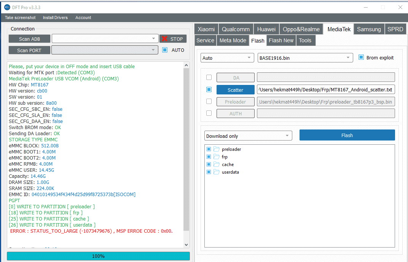Image resolution: width=408 pixels, height=262 pixels.
Task: Click the 'HW Chip: MT8167' log line
Action: point(29,85)
